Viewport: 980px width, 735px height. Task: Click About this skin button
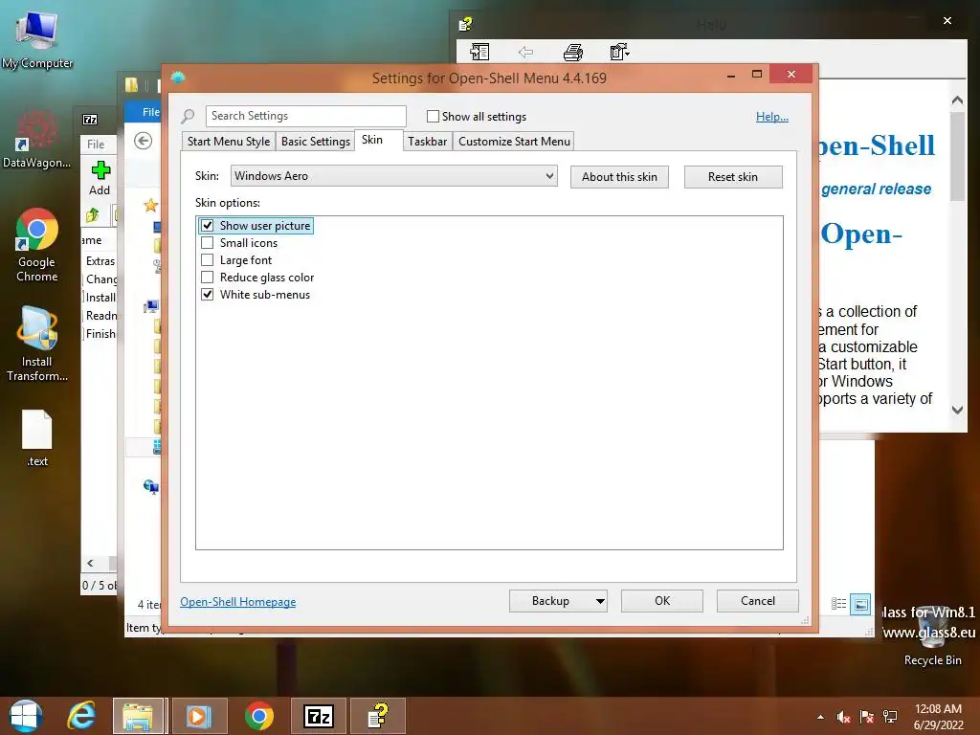619,177
